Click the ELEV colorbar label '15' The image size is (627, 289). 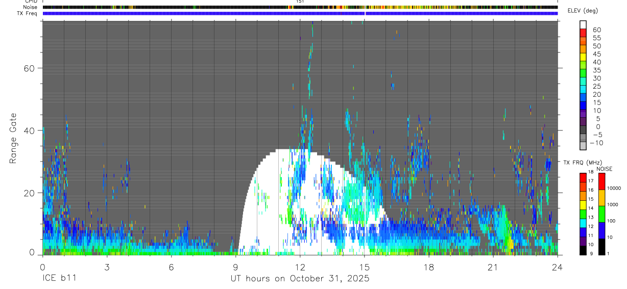click(x=596, y=102)
